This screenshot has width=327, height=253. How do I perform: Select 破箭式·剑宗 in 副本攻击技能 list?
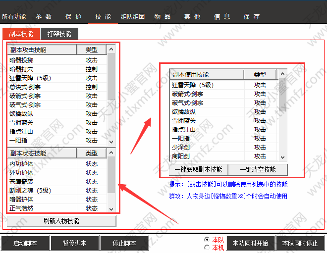click(x=57, y=96)
